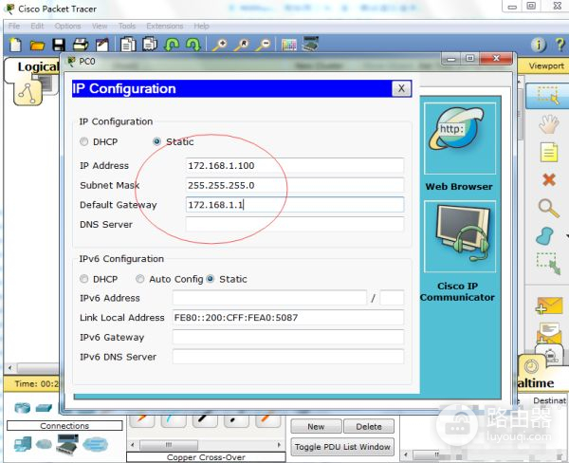Screen dimensions: 569x463
Task: Click the Print toolbar icon
Action: pos(81,45)
